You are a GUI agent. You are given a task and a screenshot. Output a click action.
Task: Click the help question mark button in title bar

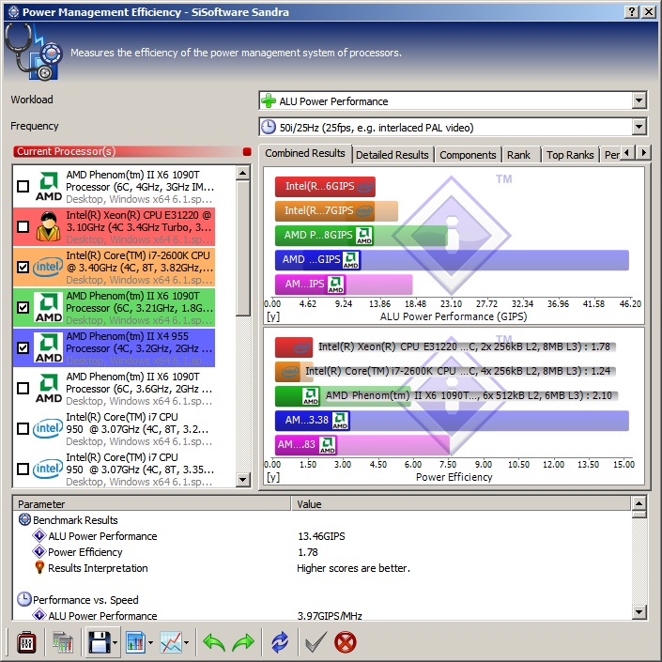click(x=632, y=12)
